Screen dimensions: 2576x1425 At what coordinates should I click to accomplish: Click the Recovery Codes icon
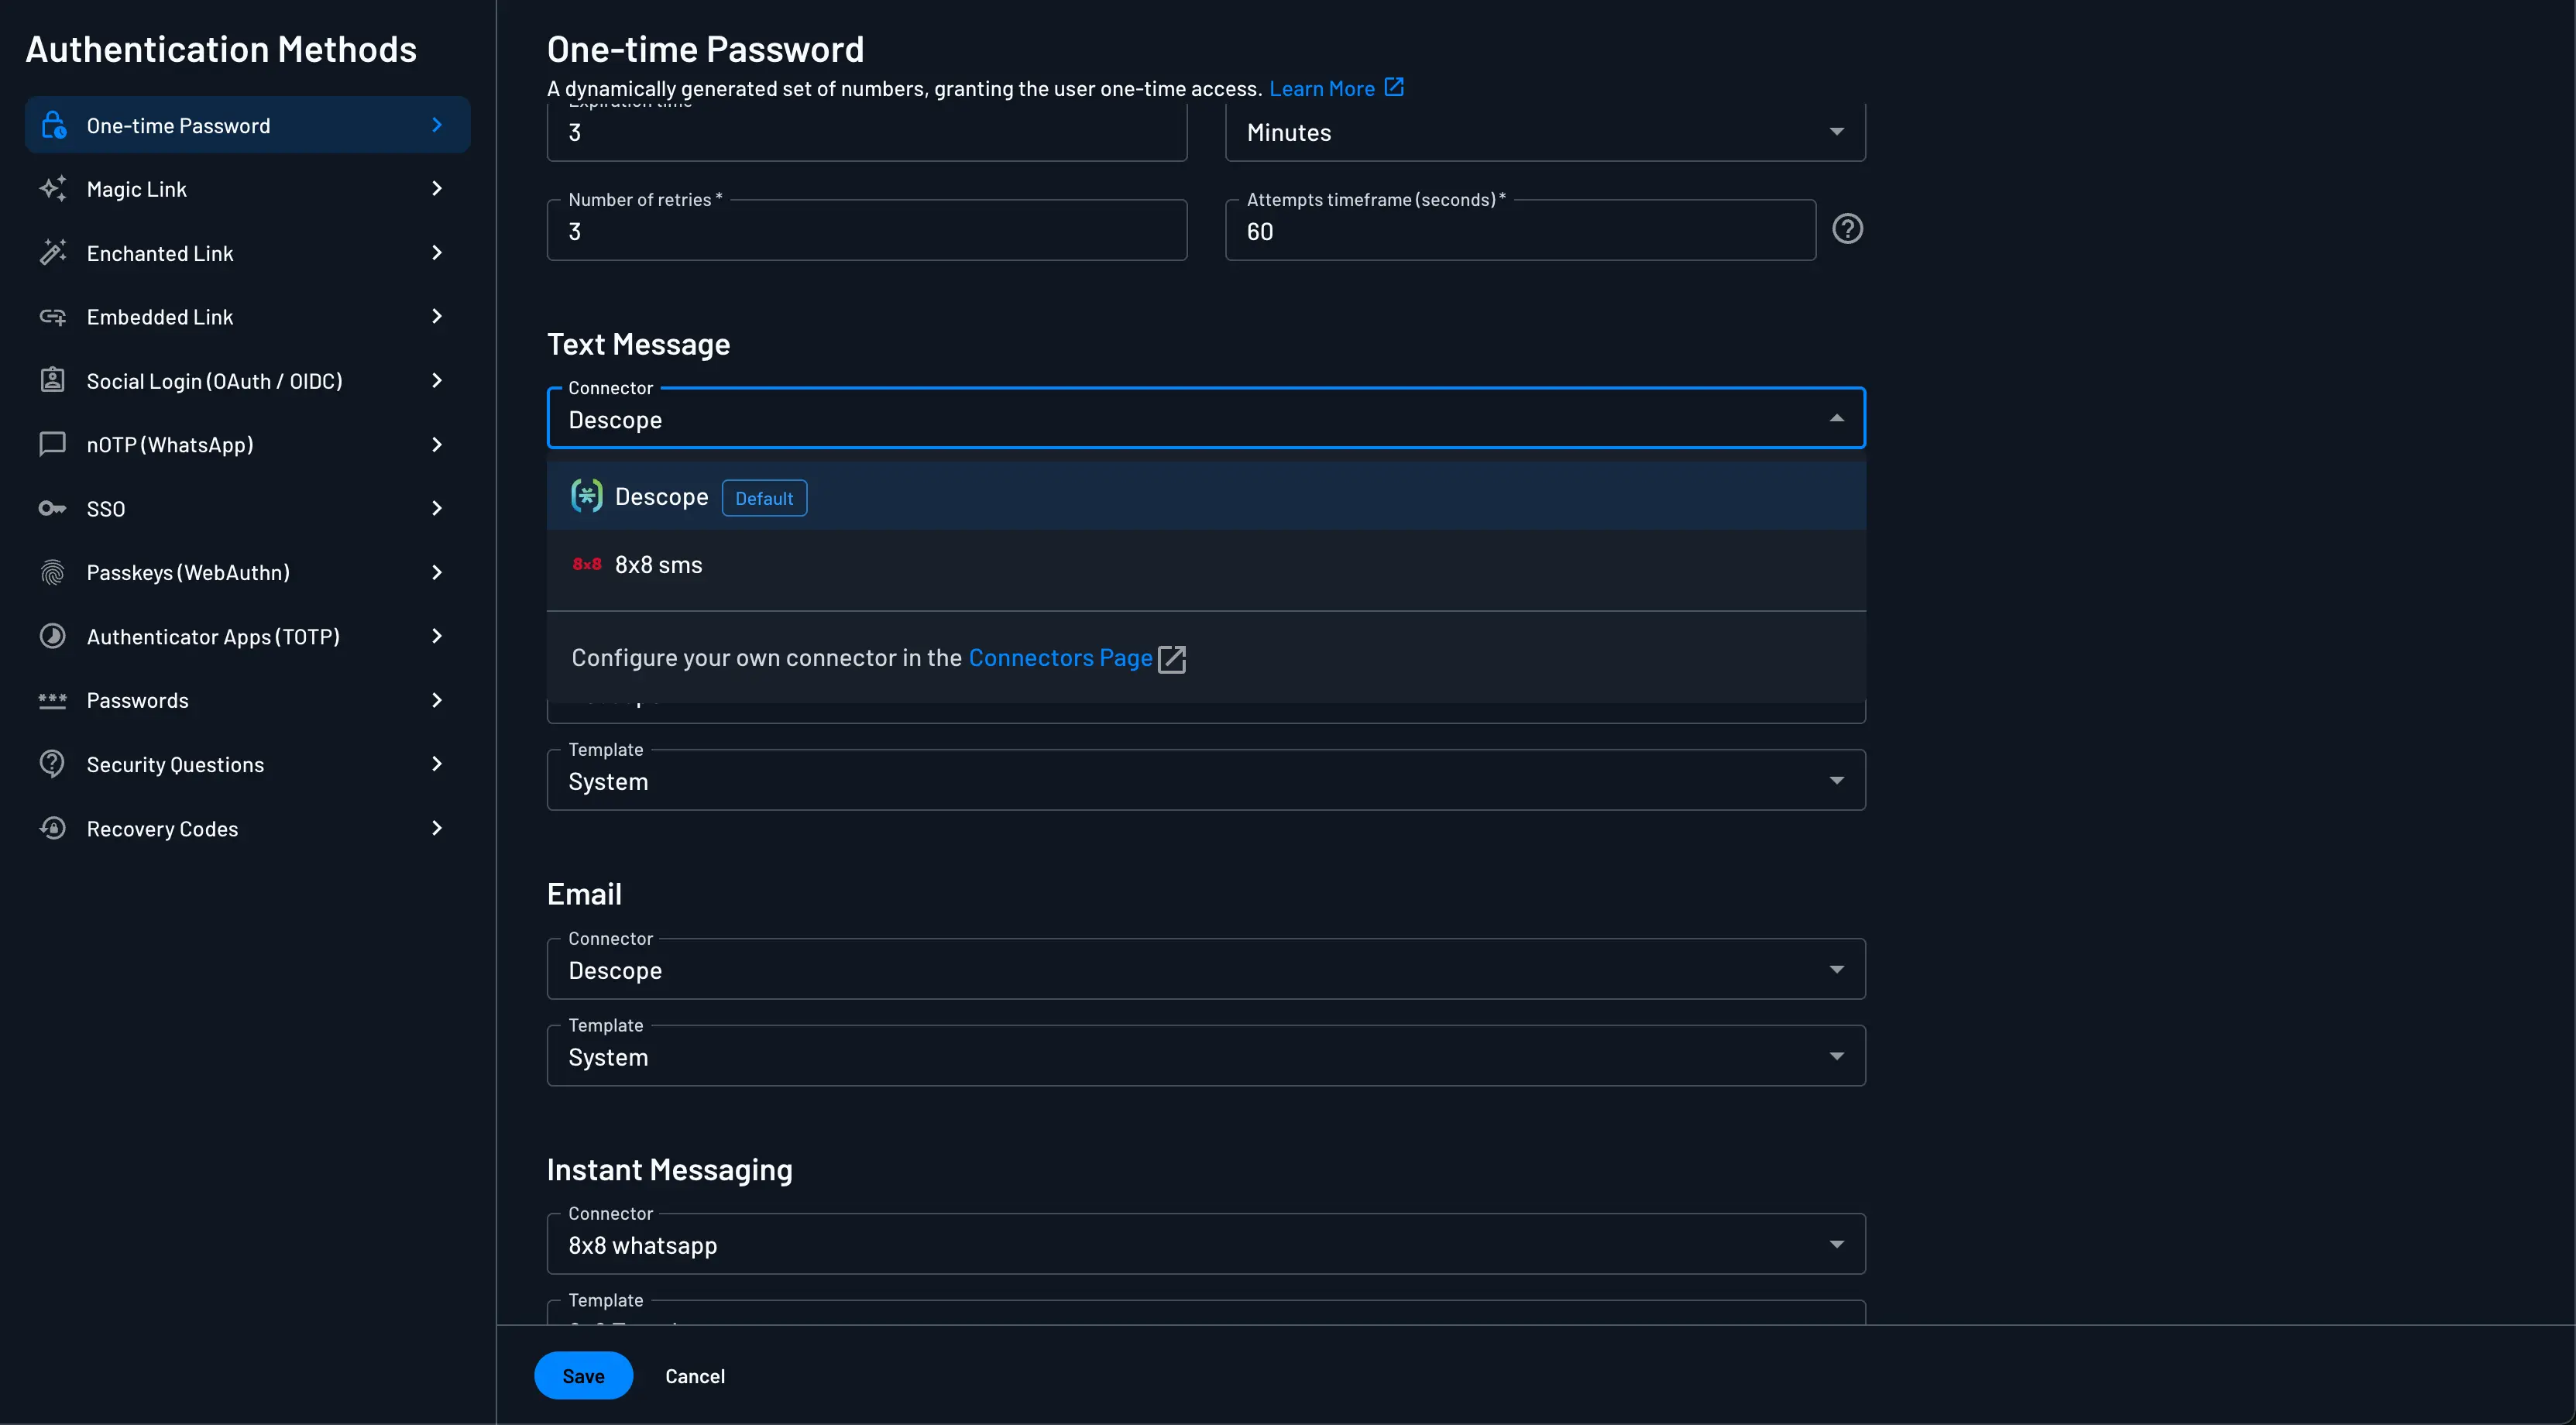[x=53, y=828]
